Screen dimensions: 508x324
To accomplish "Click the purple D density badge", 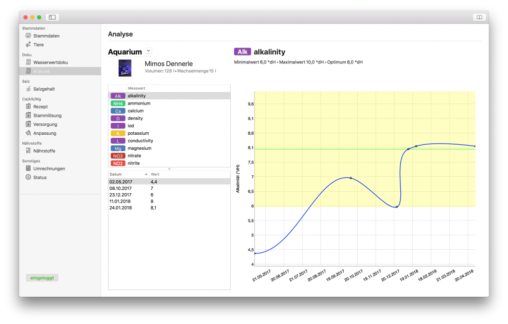I will [x=118, y=118].
